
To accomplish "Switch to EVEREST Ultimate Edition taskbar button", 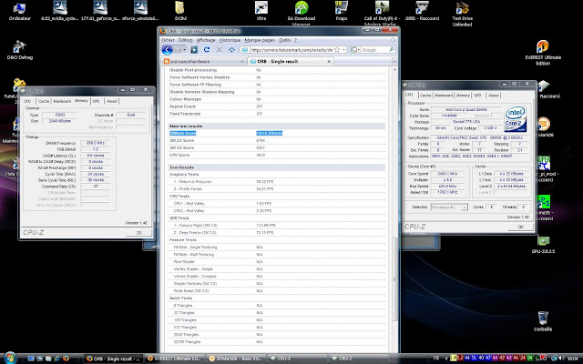I will 174,359.
